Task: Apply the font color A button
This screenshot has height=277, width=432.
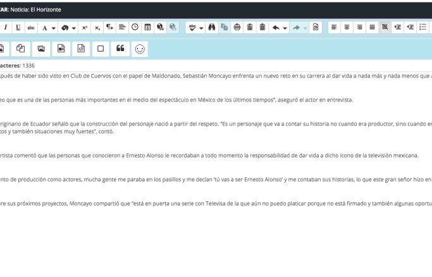Action: pyautogui.click(x=45, y=28)
